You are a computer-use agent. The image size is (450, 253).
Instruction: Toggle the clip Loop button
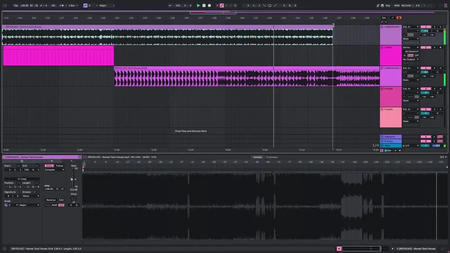[x=22, y=179]
